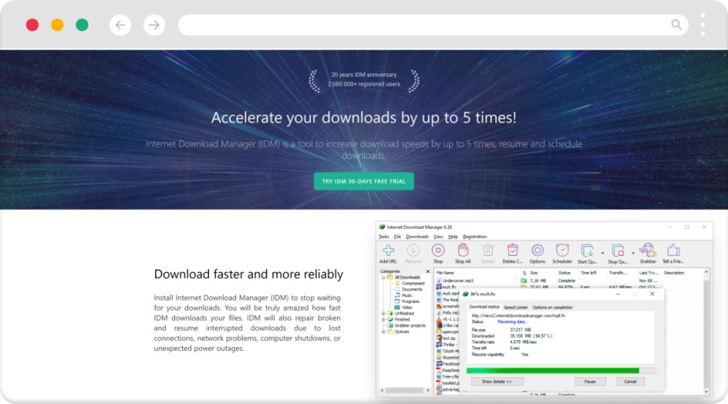Select the Music category
This screenshot has height=404, width=728.
407,295
